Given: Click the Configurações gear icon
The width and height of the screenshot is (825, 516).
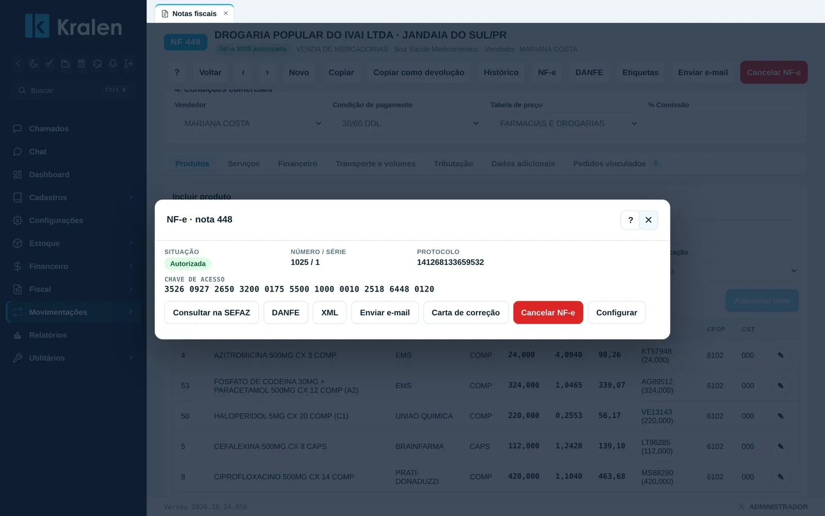Looking at the screenshot, I should coord(18,220).
